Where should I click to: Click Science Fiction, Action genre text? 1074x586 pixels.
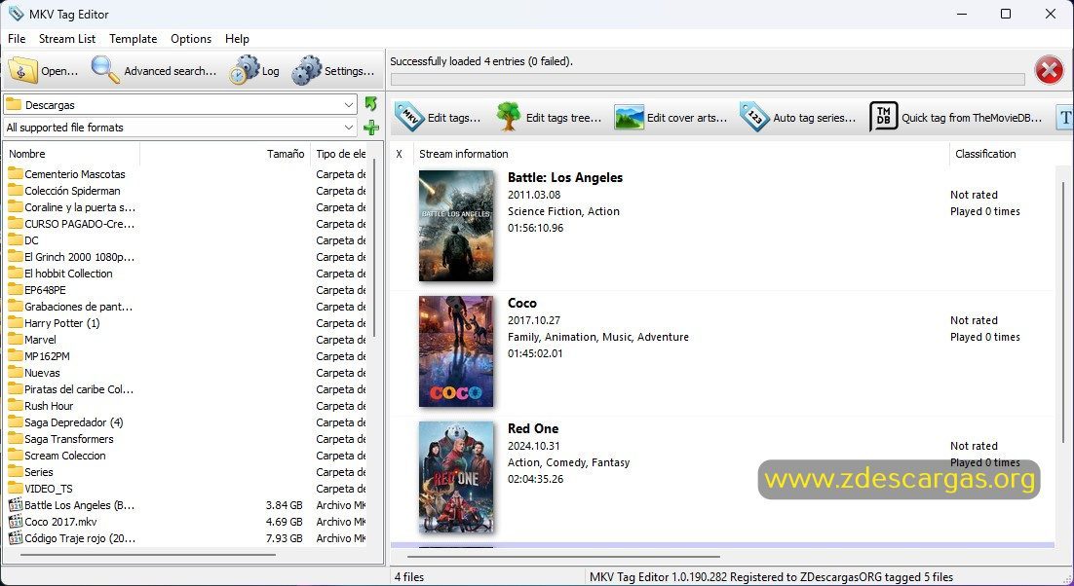pos(563,211)
